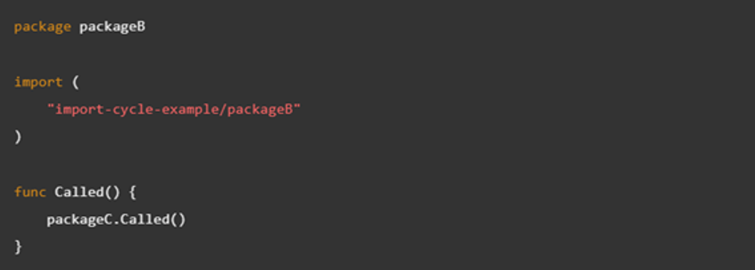This screenshot has width=755, height=270.
Task: Place cursor on blank line above import
Action: pos(377,55)
